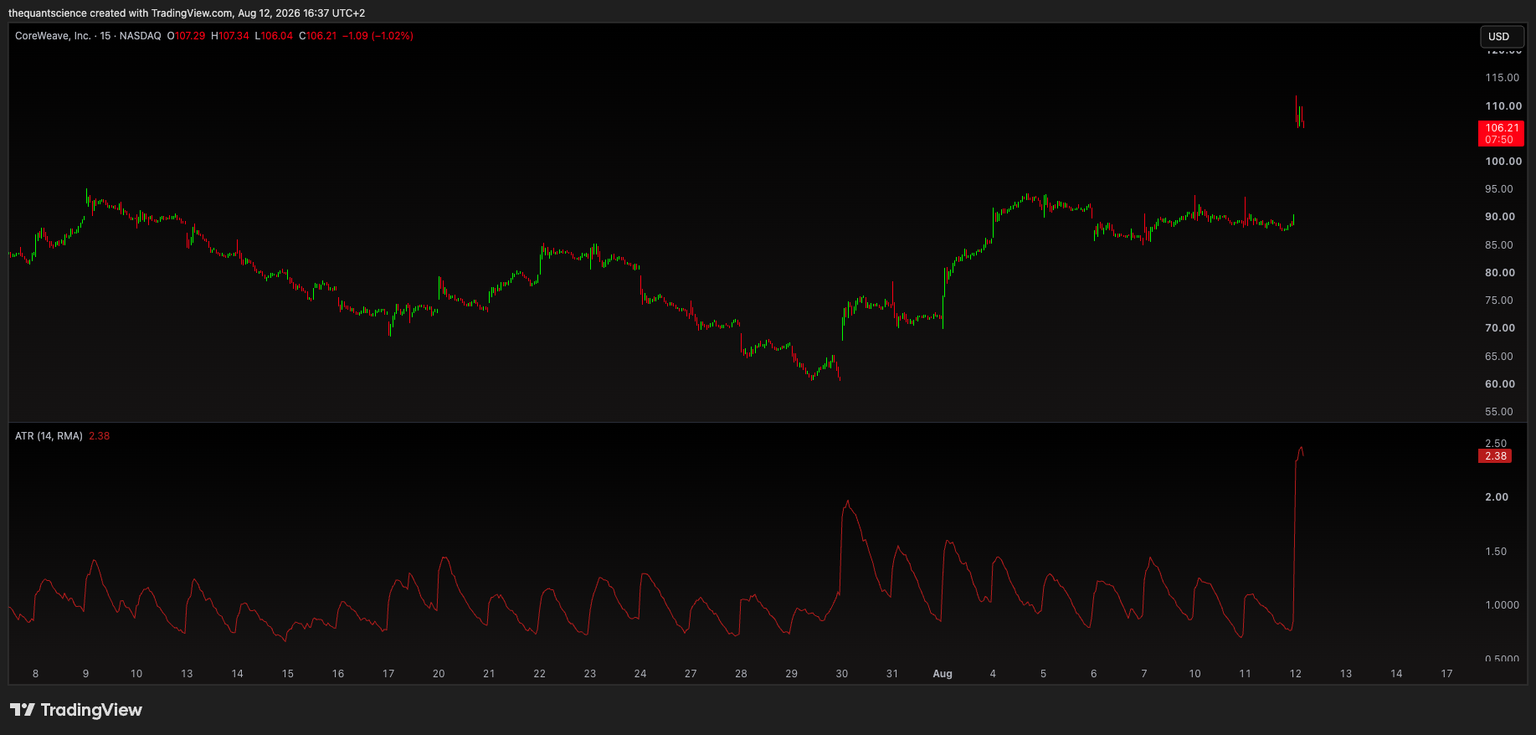
Task: Open the USD currency selector
Action: (x=1502, y=37)
